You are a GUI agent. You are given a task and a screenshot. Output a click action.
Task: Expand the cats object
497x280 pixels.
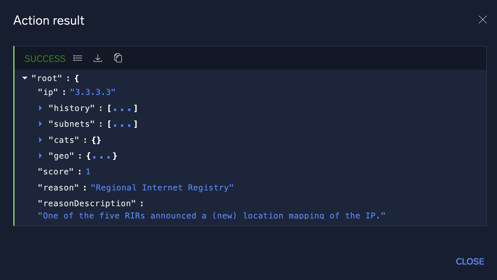40,140
